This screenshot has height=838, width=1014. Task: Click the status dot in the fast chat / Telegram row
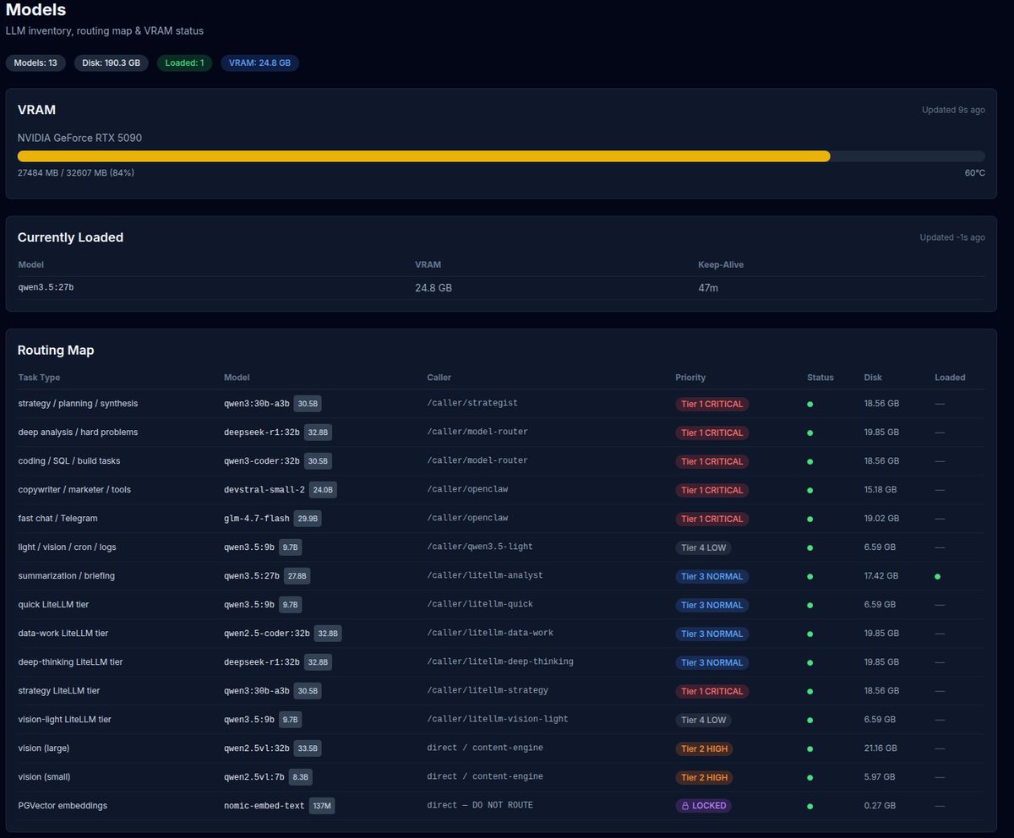pos(810,519)
